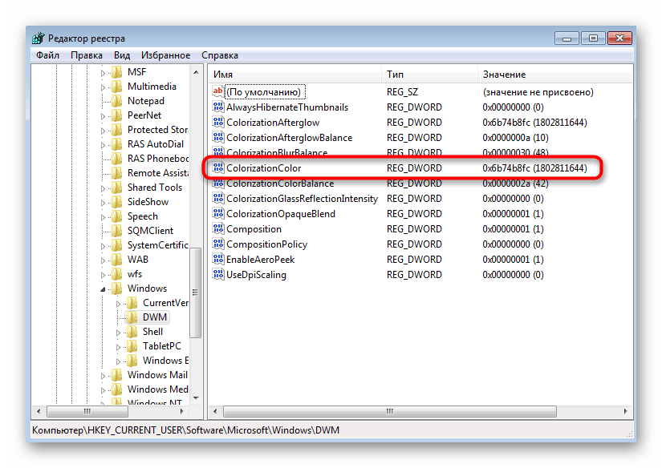Sort by the Имя column header

[x=295, y=75]
